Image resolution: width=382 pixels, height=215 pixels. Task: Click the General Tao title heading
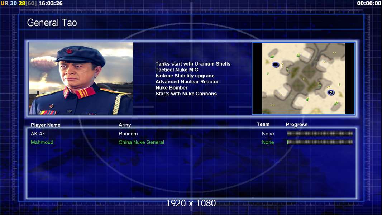(52, 23)
